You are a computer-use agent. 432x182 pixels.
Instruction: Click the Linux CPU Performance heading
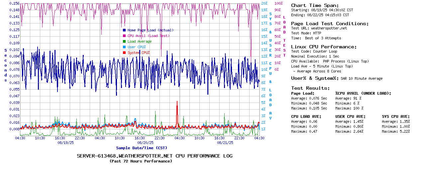[324, 47]
